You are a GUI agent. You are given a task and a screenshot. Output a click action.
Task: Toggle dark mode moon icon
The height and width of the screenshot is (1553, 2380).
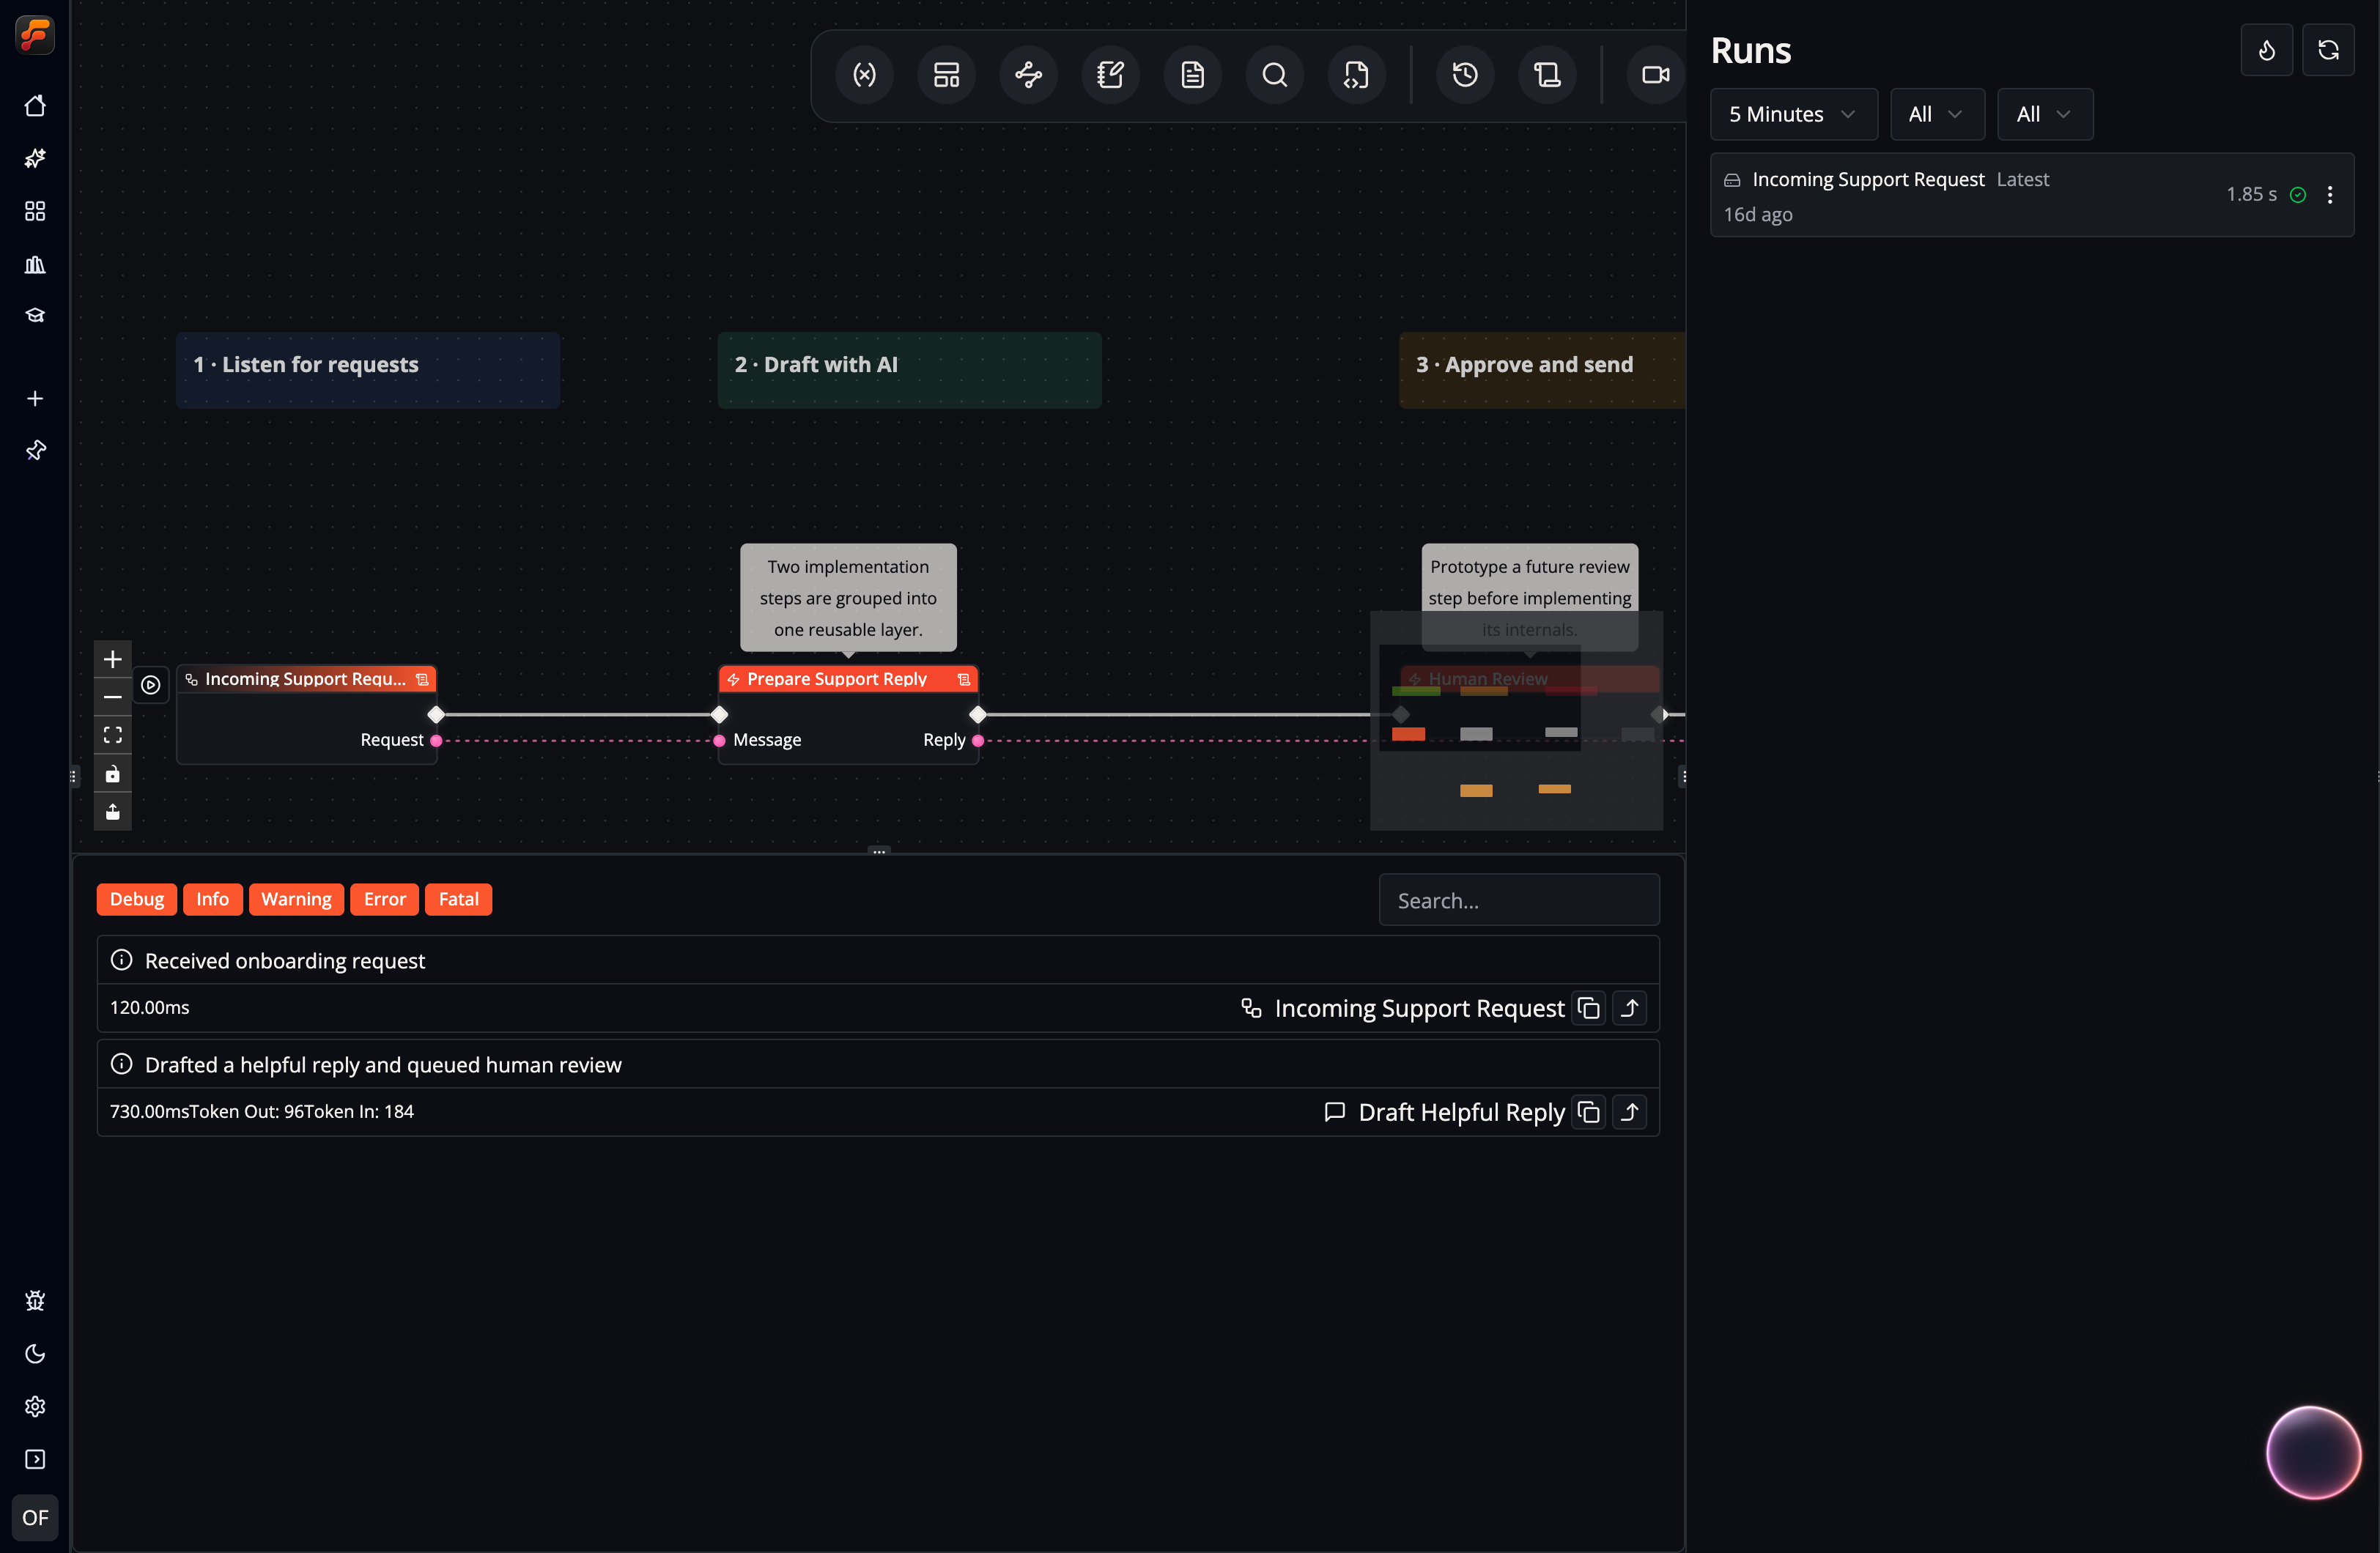tap(35, 1353)
